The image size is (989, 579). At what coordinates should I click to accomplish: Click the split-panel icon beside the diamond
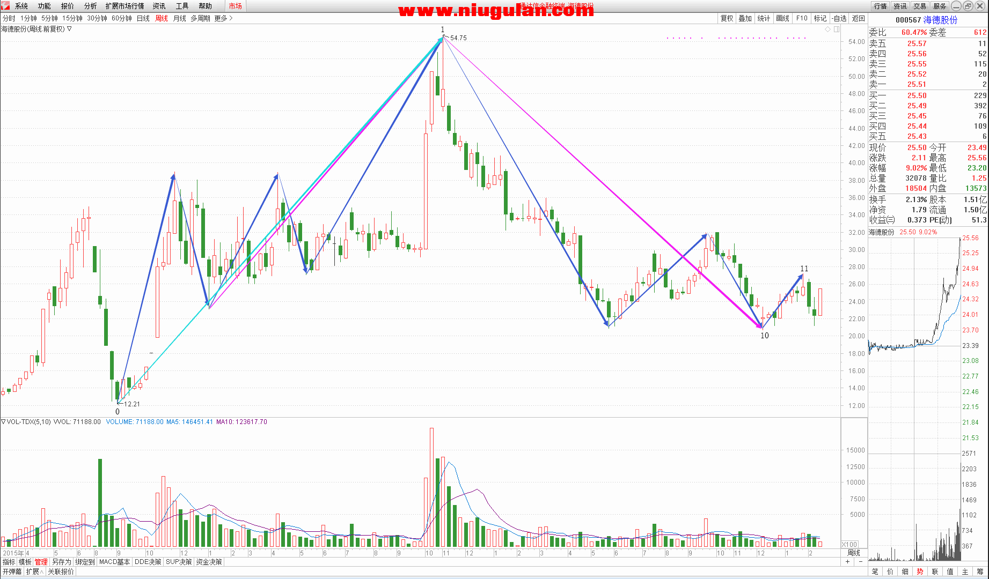tap(837, 29)
